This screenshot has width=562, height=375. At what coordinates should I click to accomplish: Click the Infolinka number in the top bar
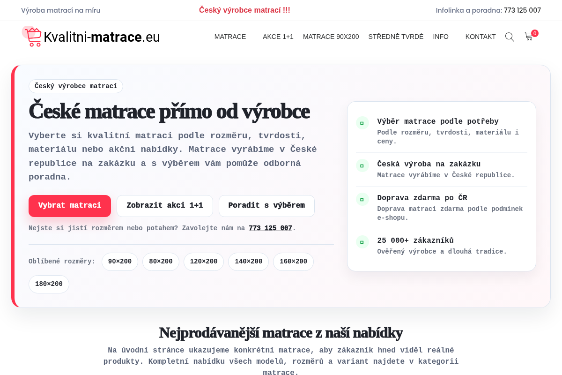click(522, 10)
